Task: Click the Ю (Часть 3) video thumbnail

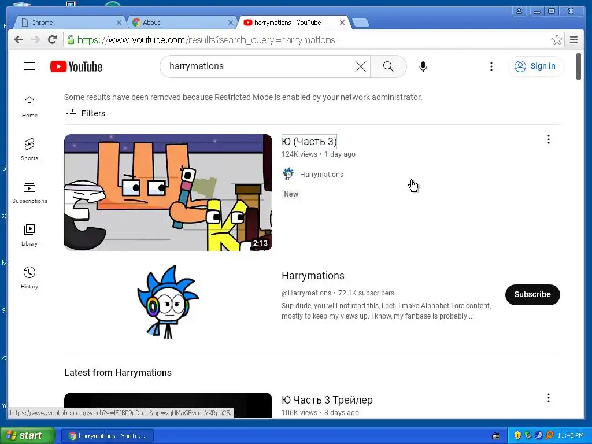Action: pyautogui.click(x=168, y=193)
